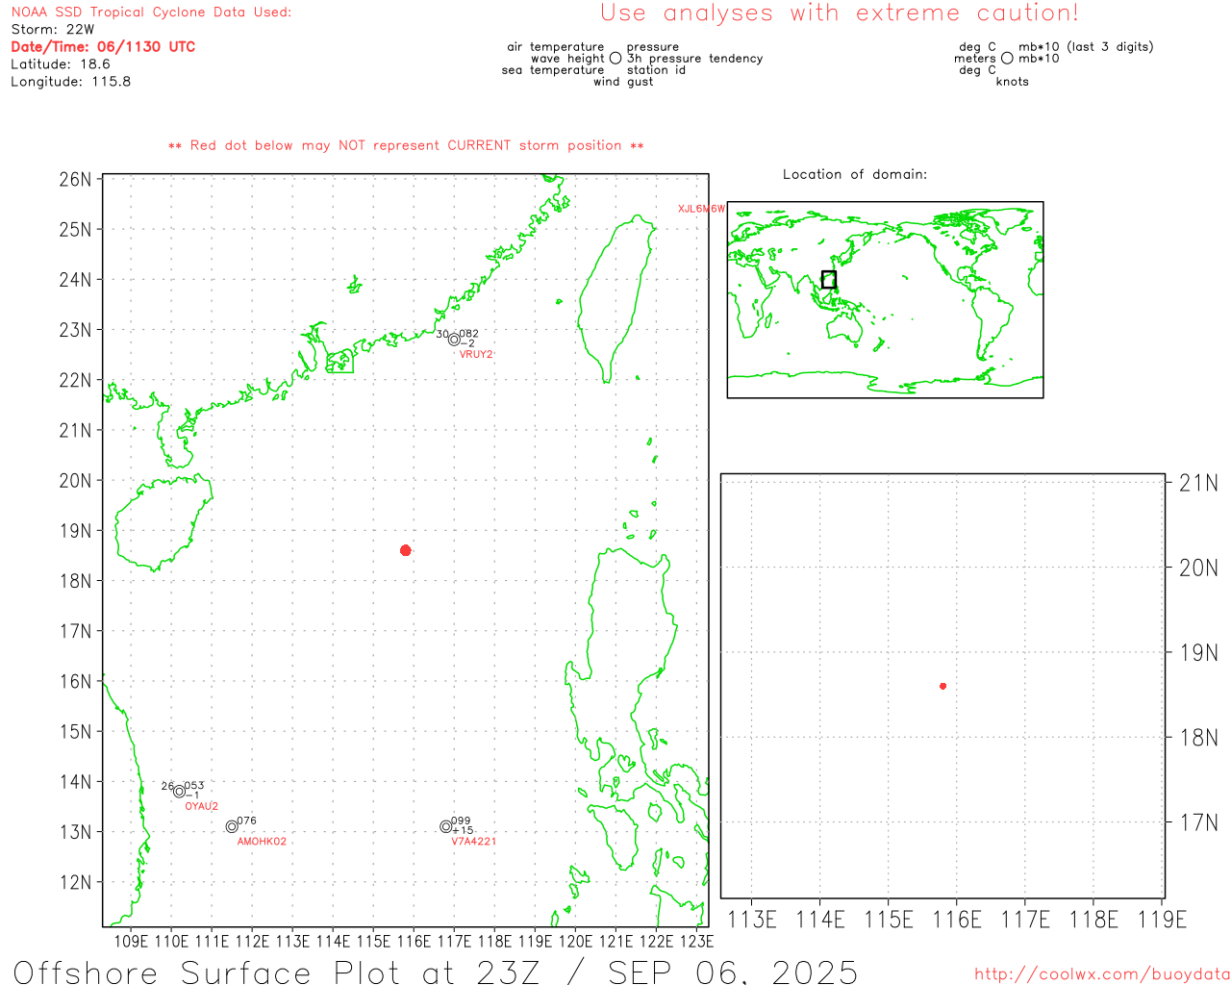Click 'mb*10 (last 3 digits)' legend text
This screenshot has height=985, width=1231.
pos(1086,47)
